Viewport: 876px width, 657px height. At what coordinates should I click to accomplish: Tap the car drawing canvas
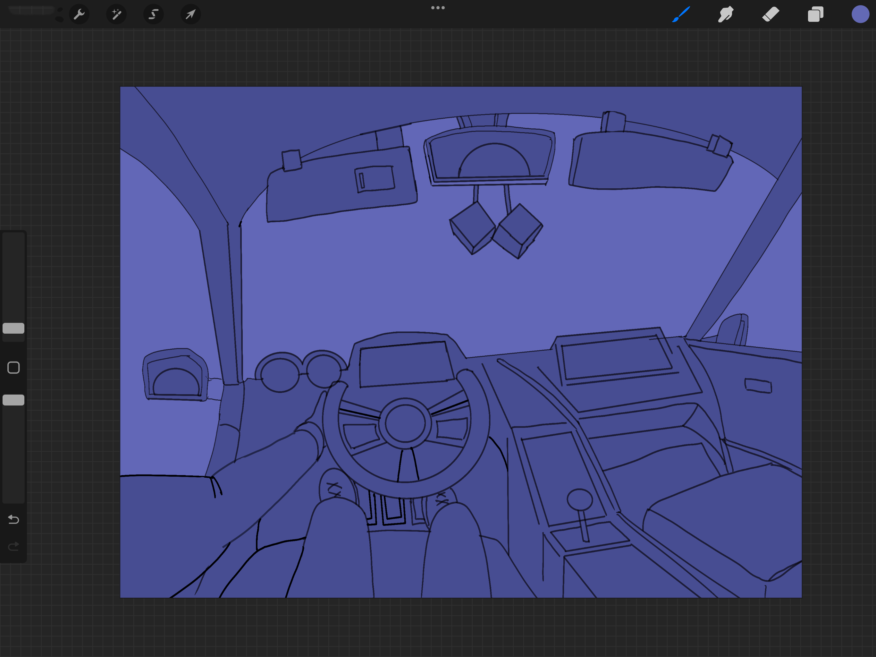[x=461, y=342]
